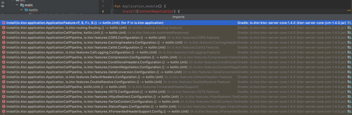Click the function icon of the CallId row

click(x=4, y=47)
